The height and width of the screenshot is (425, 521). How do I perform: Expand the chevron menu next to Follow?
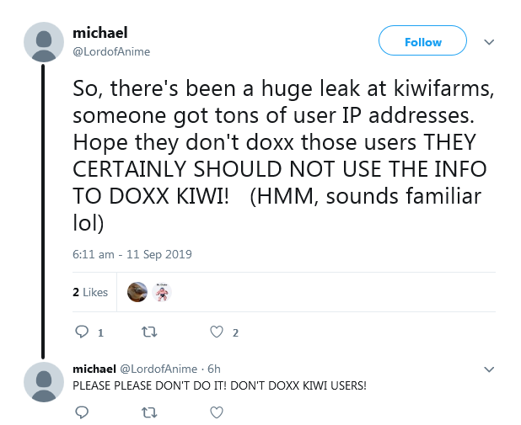489,42
